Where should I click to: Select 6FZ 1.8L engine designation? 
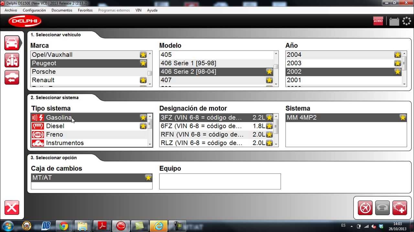pyautogui.click(x=216, y=126)
